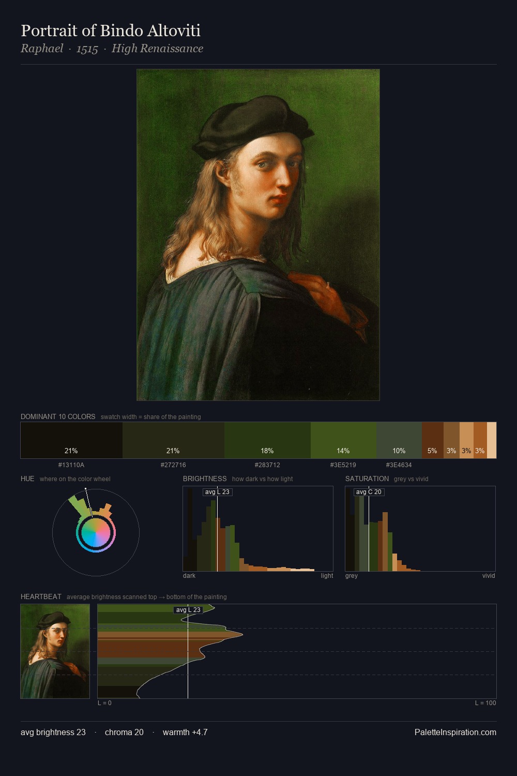Click the footer stat 'chroma 20'
This screenshot has height=776, width=517.
(x=124, y=732)
